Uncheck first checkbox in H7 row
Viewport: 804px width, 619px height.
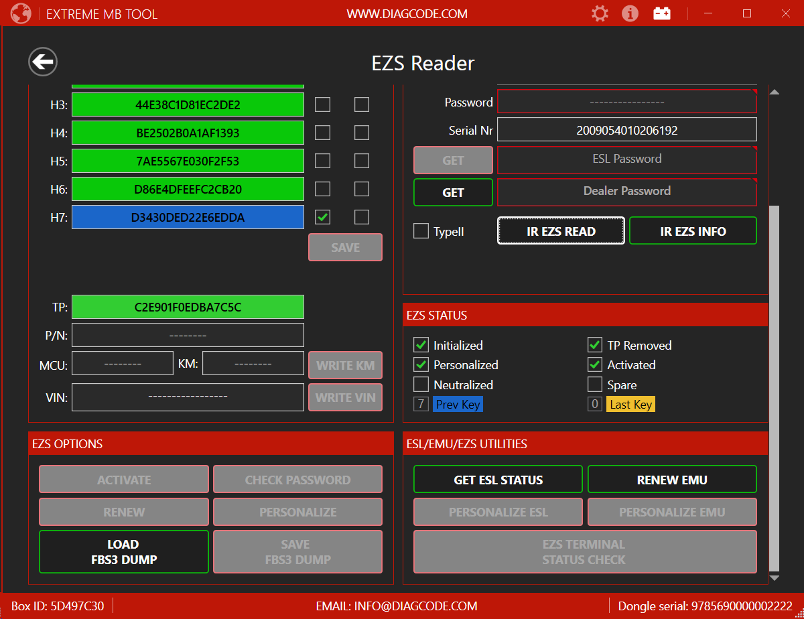[x=323, y=217]
